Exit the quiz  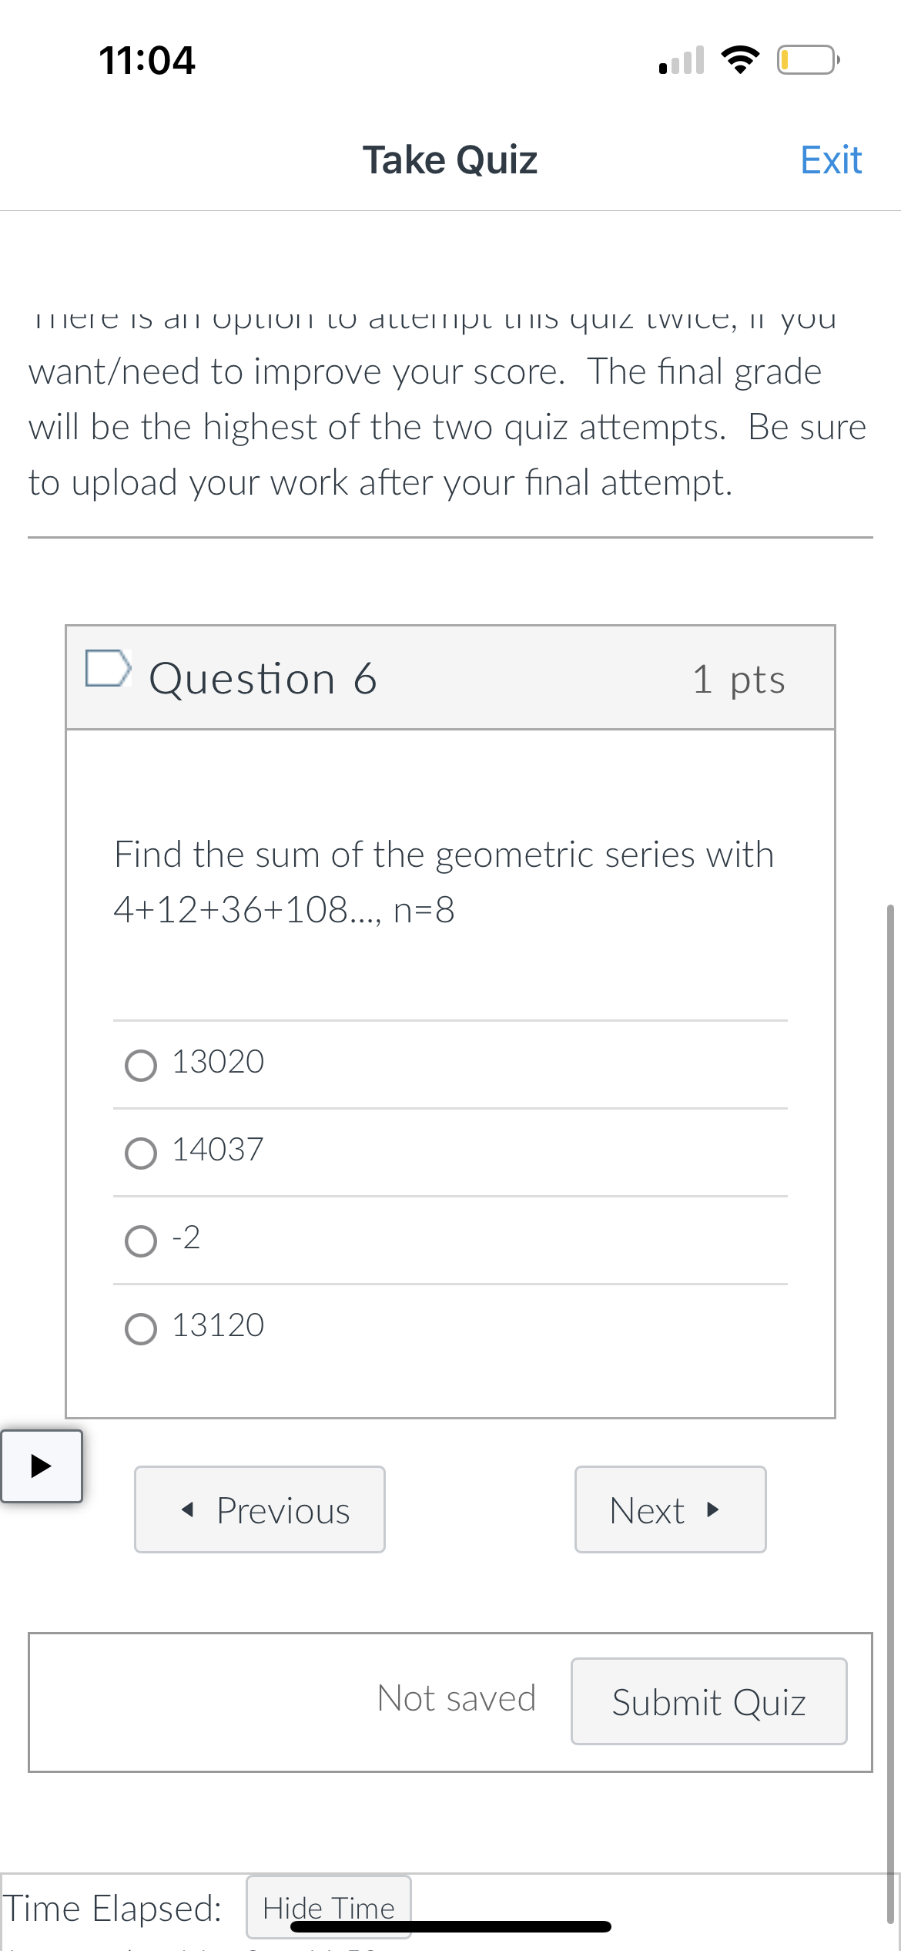830,159
